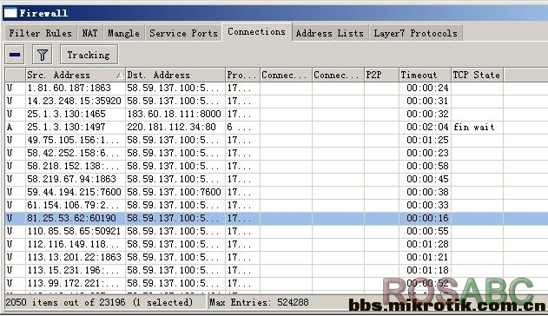The image size is (548, 316).
Task: Switch to the NAT tab
Action: click(x=89, y=33)
